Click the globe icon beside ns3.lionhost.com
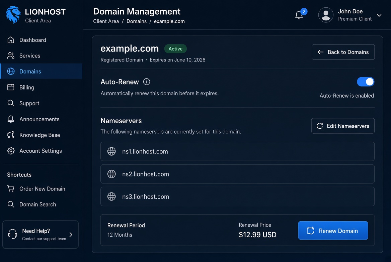 [111, 196]
